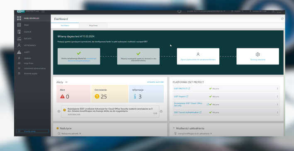Open the Ostrzeżenie tile showing 25

110,94
